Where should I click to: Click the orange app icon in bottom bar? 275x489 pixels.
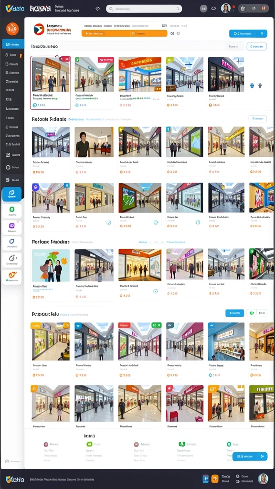[x=215, y=478]
